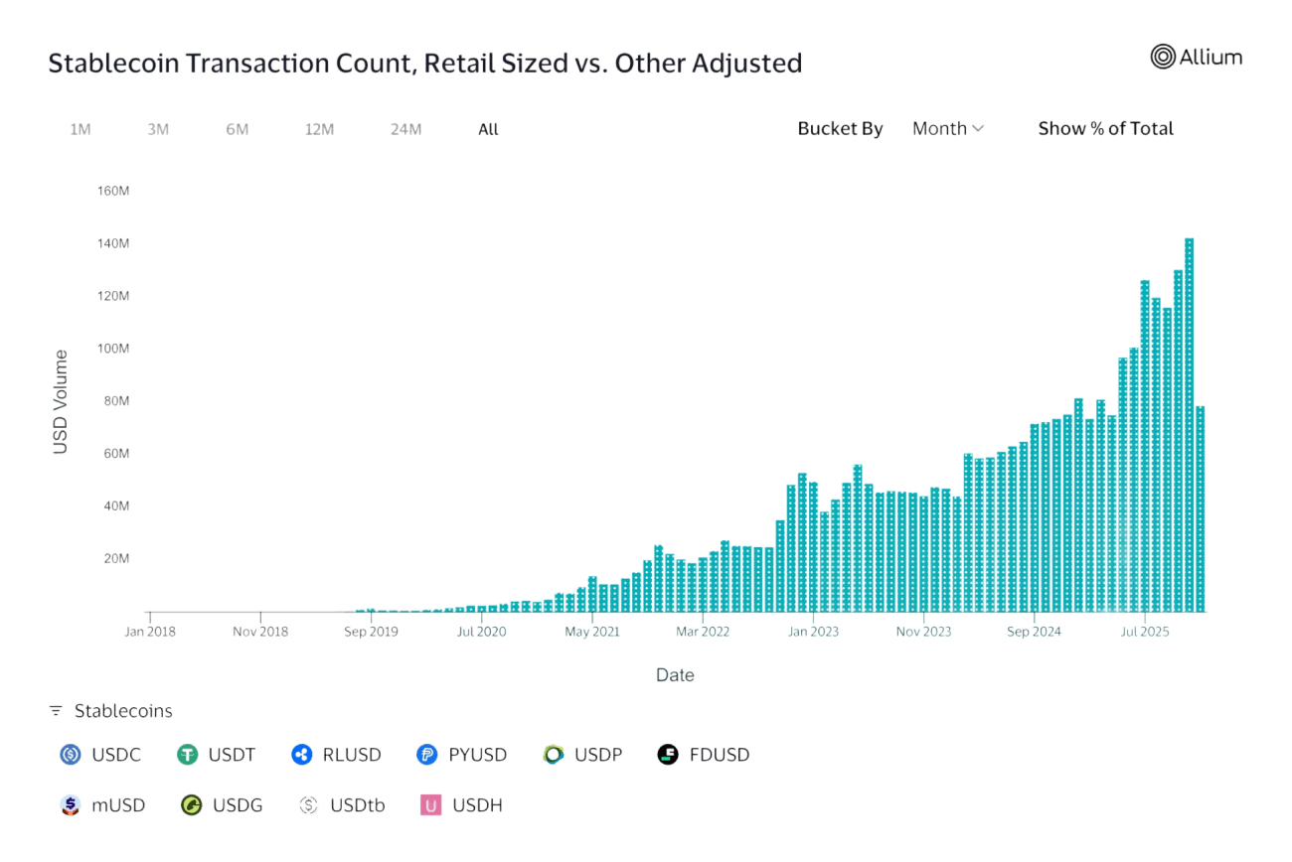The height and width of the screenshot is (862, 1292).
Task: Toggle mUSD stablecoin label
Action: 118,805
